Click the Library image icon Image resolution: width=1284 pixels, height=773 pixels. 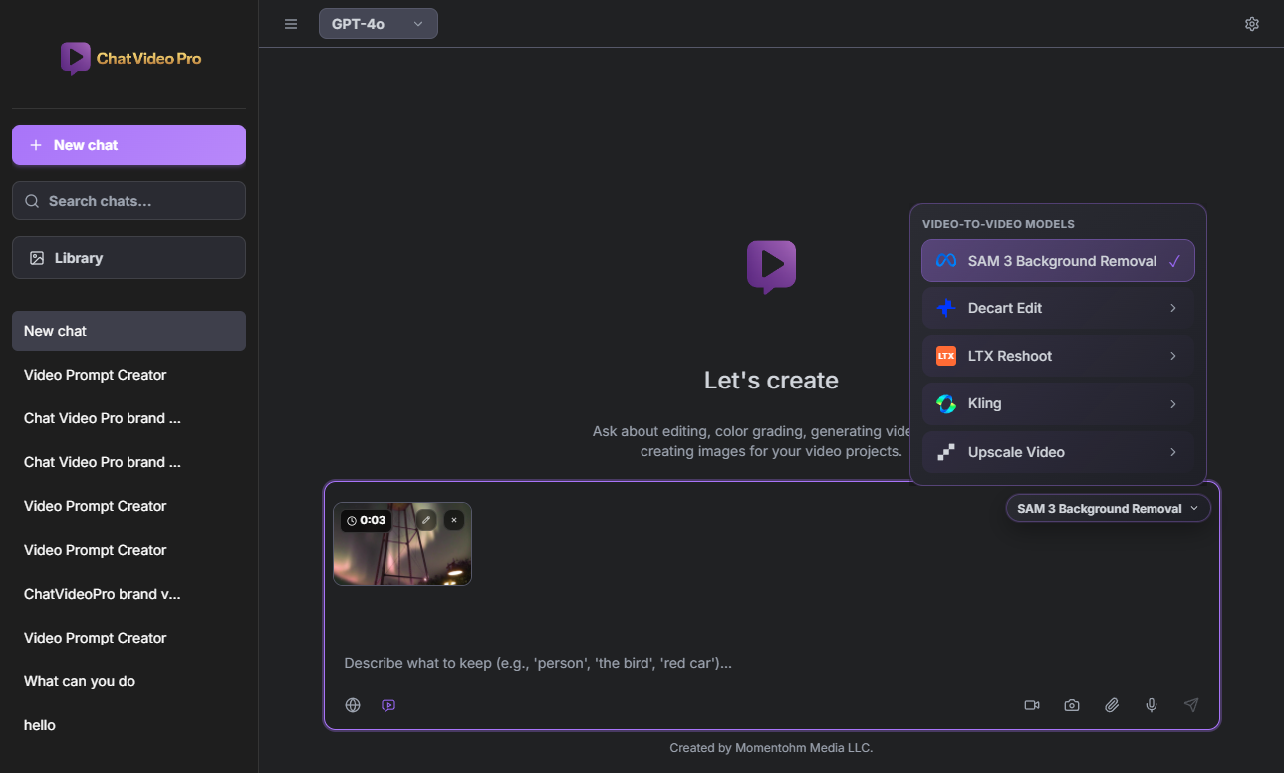pyautogui.click(x=37, y=258)
